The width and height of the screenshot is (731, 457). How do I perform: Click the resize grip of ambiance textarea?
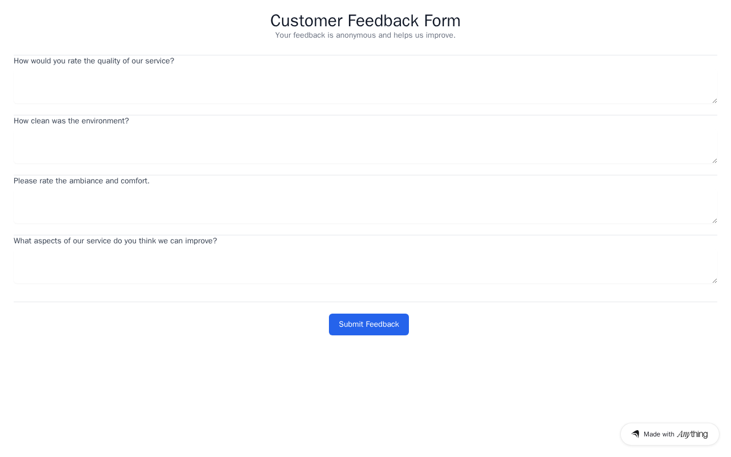pyautogui.click(x=714, y=221)
